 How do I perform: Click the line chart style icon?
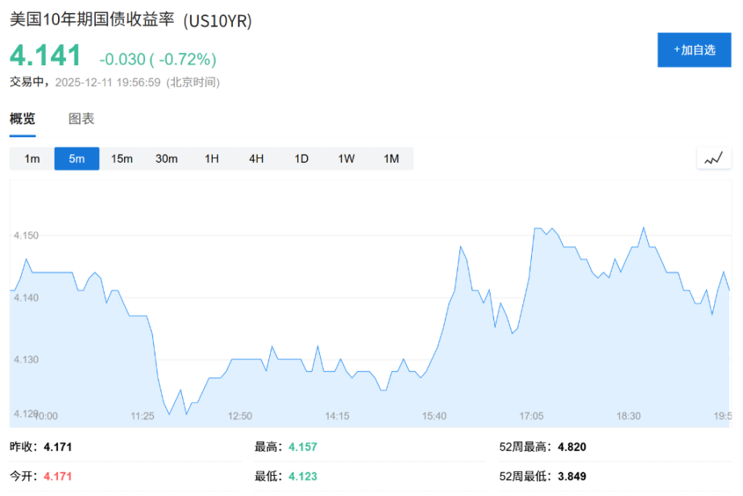point(712,158)
